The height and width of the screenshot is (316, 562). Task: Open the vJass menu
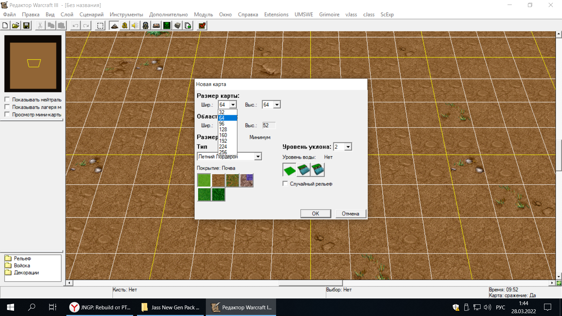coord(351,14)
